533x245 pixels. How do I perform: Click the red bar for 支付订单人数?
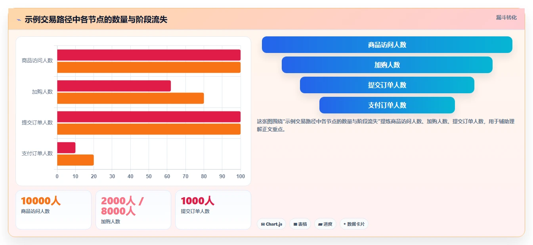[66, 147]
